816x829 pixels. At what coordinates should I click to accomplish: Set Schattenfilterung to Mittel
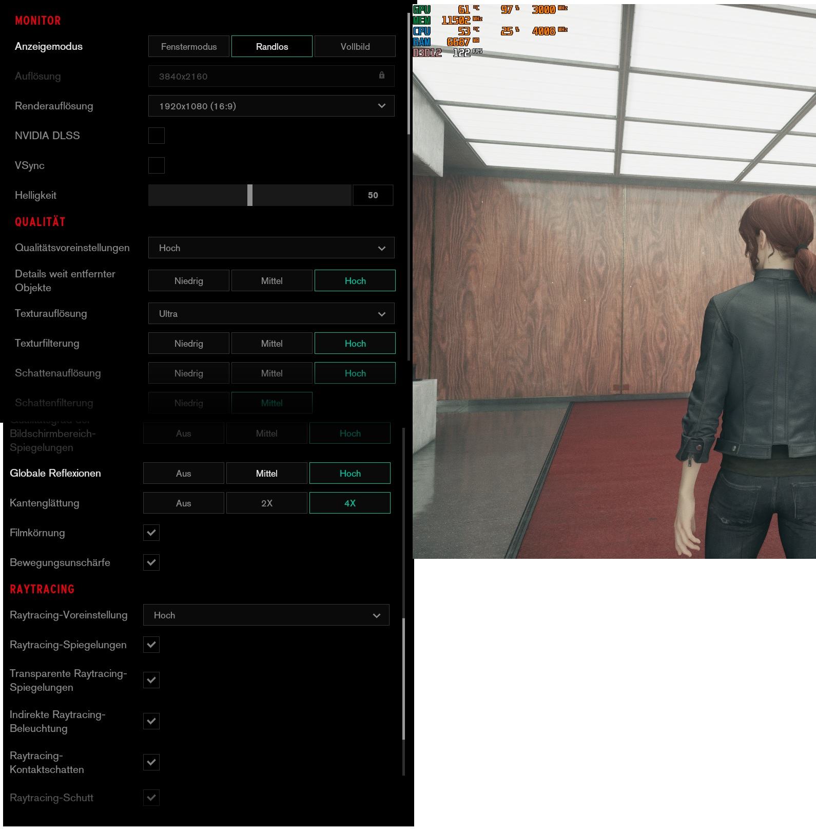point(272,403)
